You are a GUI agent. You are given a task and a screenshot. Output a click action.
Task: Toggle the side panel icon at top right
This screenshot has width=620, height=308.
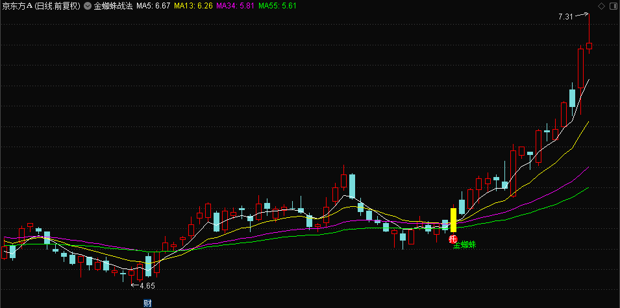pyautogui.click(x=612, y=6)
